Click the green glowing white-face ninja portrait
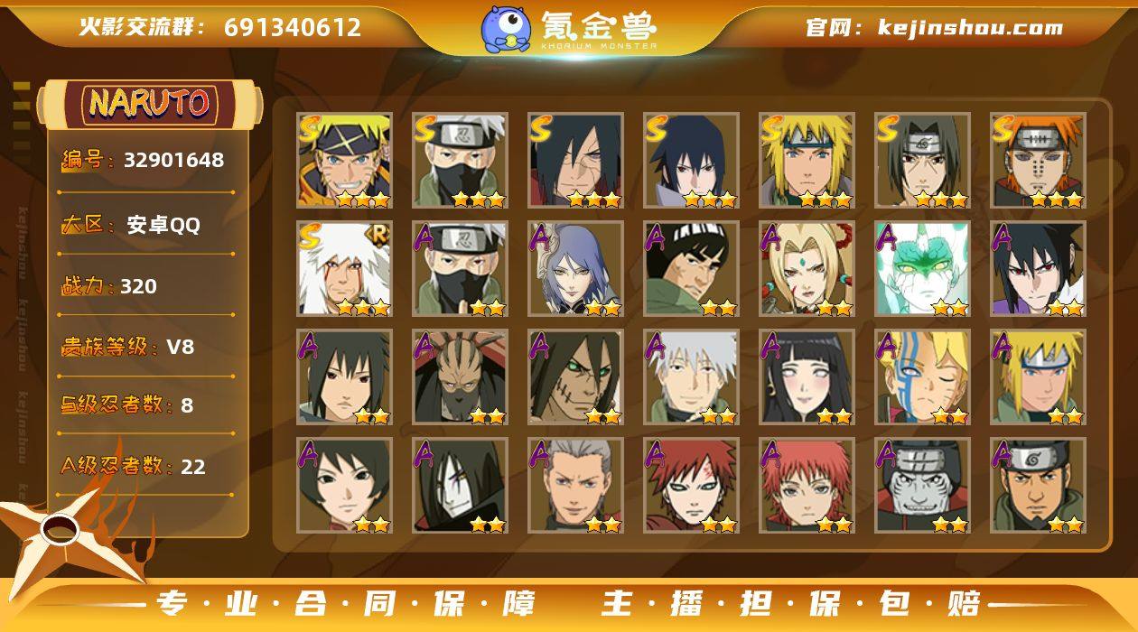The image size is (1138, 632). [x=922, y=269]
